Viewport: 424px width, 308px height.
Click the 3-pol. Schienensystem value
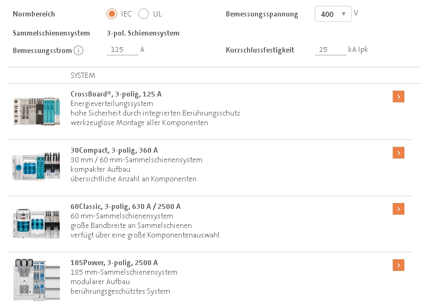click(143, 33)
